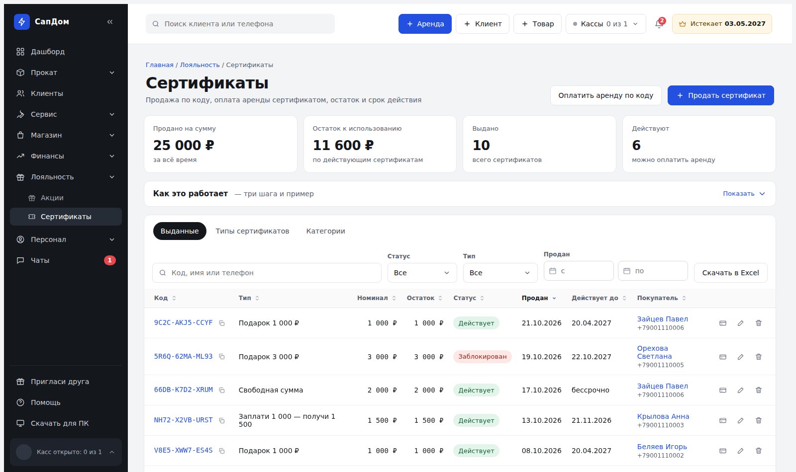The image size is (796, 472).
Task: Click Скачать в Excel button
Action: point(730,273)
